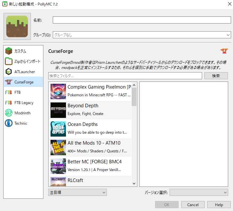Select the Beyond Depth title text
This screenshot has height=211, width=233.
click(x=83, y=106)
